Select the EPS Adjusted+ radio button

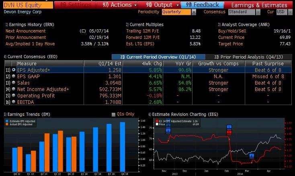14,70
